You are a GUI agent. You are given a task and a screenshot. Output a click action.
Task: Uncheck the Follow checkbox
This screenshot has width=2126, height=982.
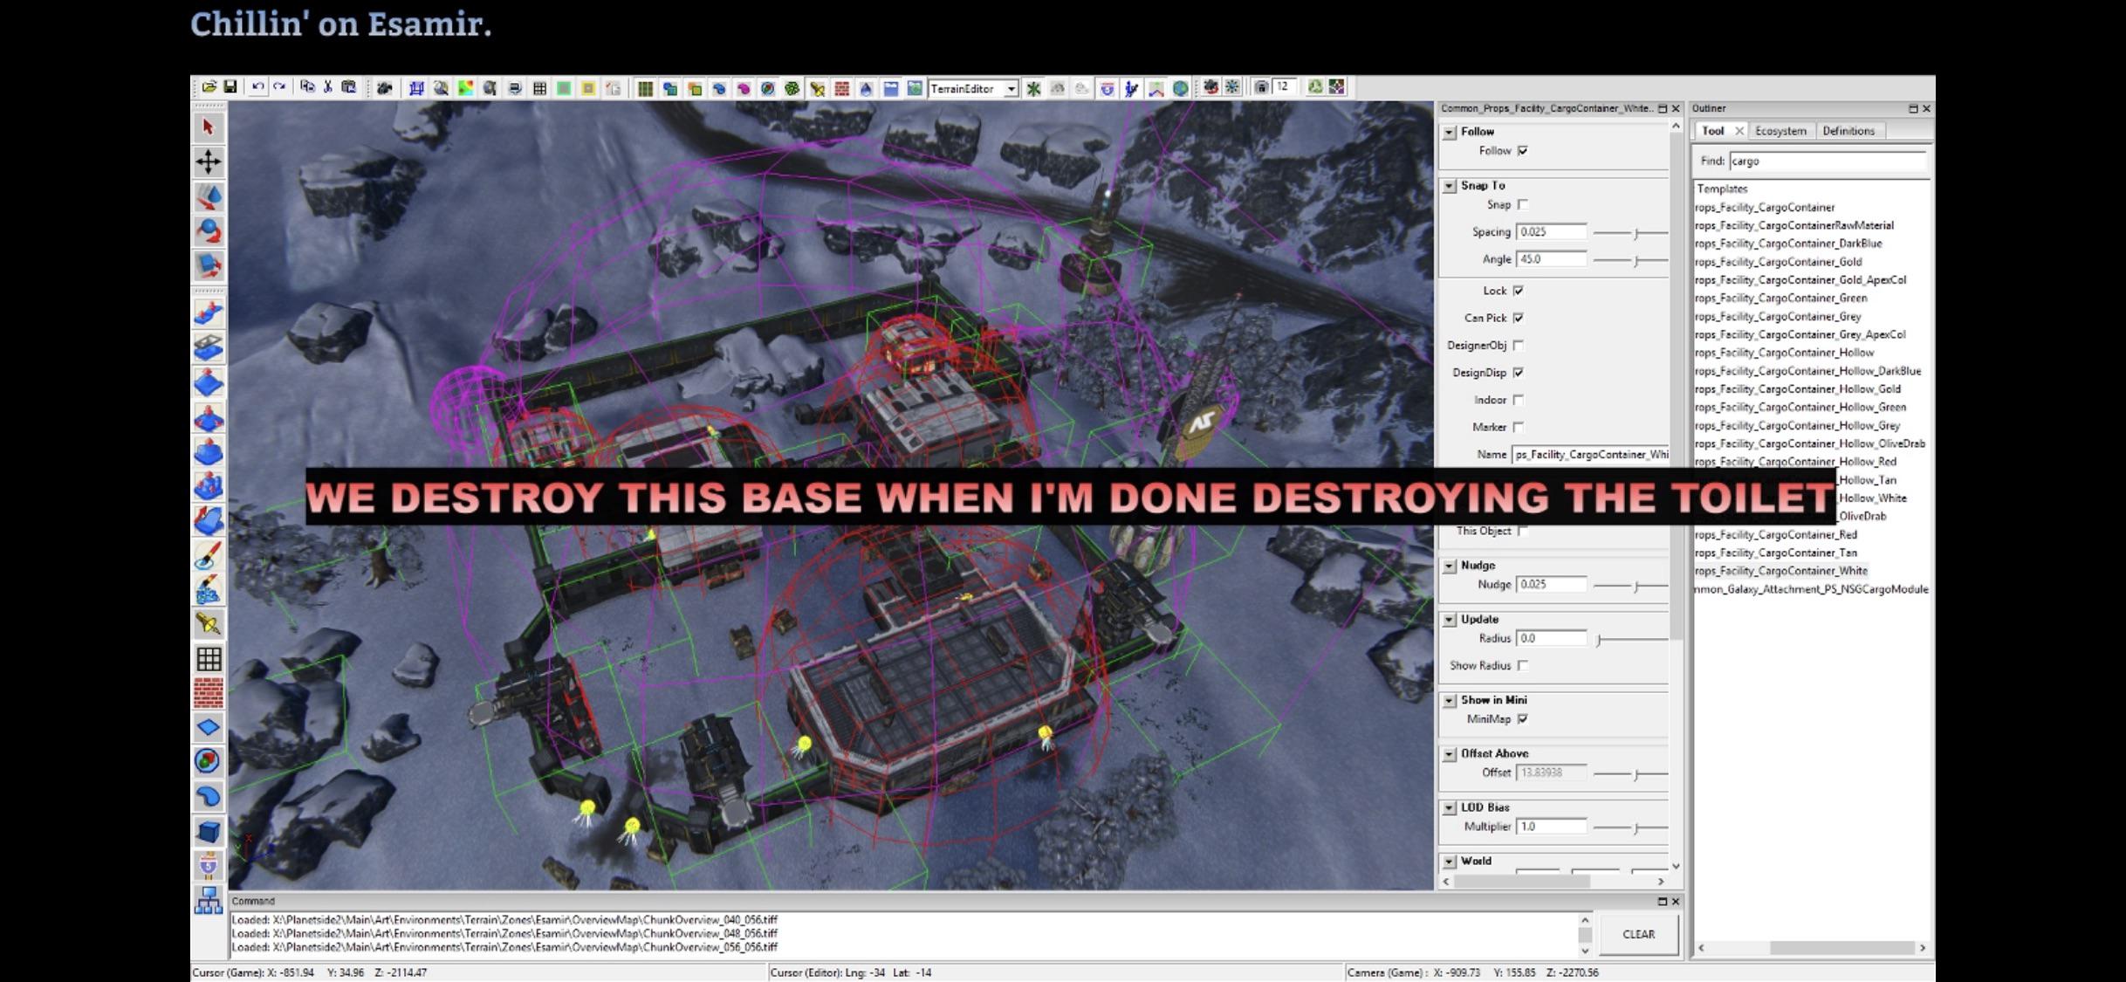(1523, 150)
